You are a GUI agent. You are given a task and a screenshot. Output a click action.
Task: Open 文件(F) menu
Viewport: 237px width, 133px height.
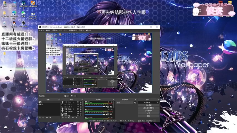tap(41, 30)
